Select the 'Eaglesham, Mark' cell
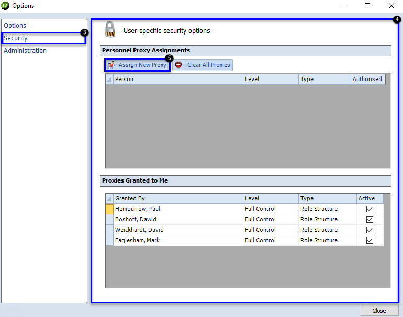Viewport: 403px width, 317px height. coord(178,241)
